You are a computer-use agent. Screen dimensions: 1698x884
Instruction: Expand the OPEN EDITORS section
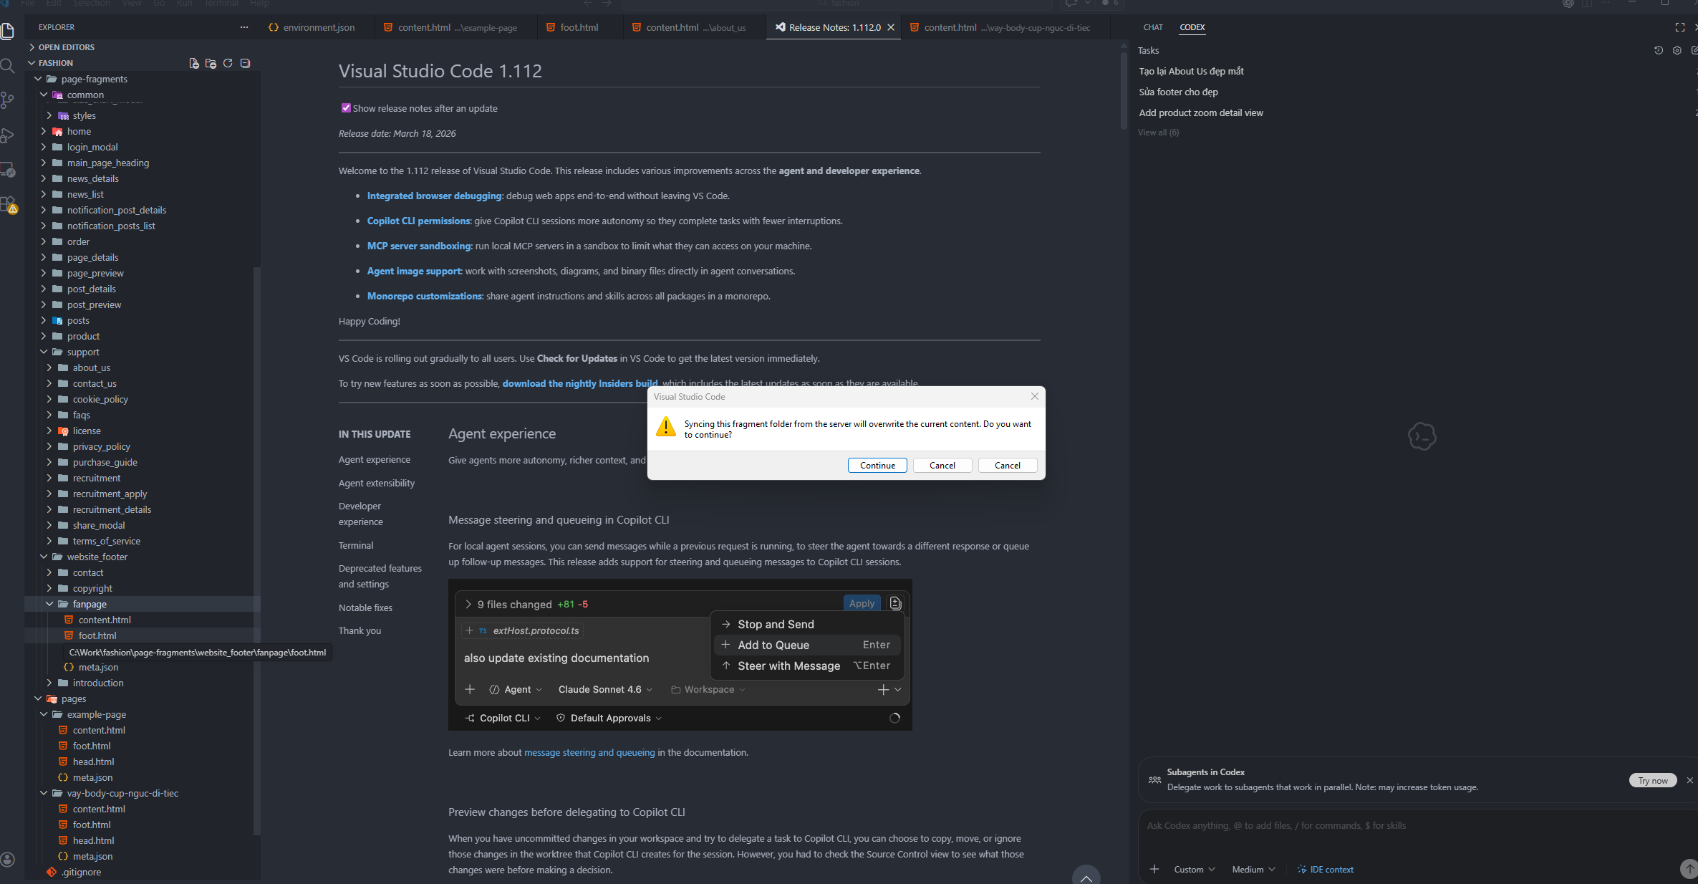tap(66, 47)
